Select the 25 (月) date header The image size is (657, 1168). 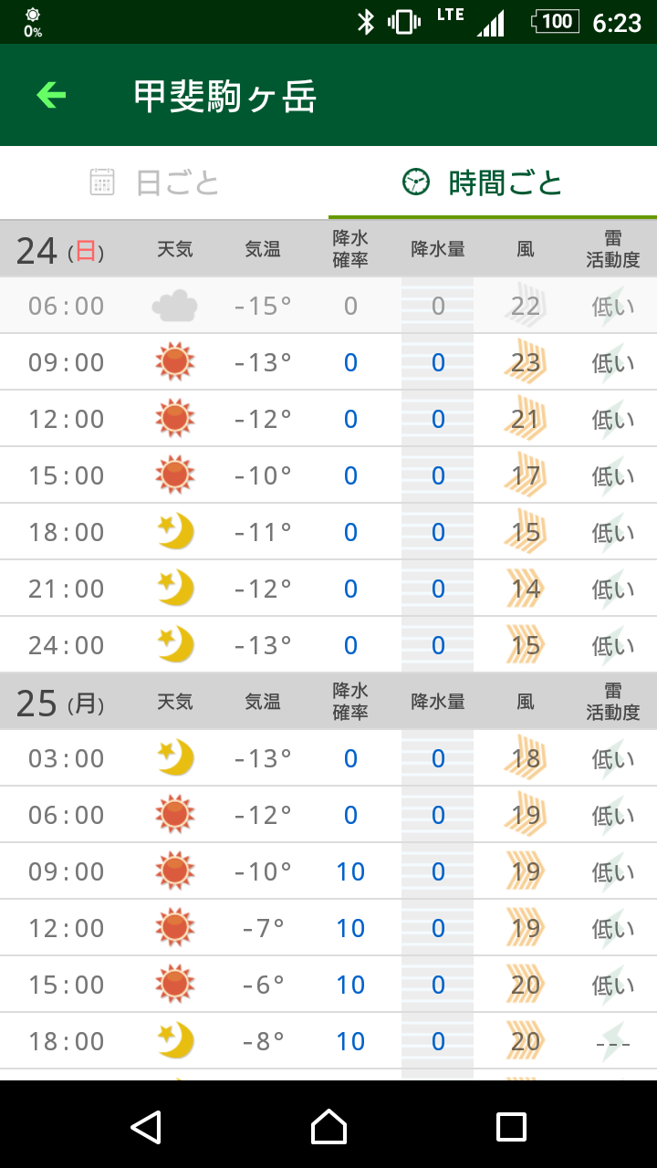(60, 702)
